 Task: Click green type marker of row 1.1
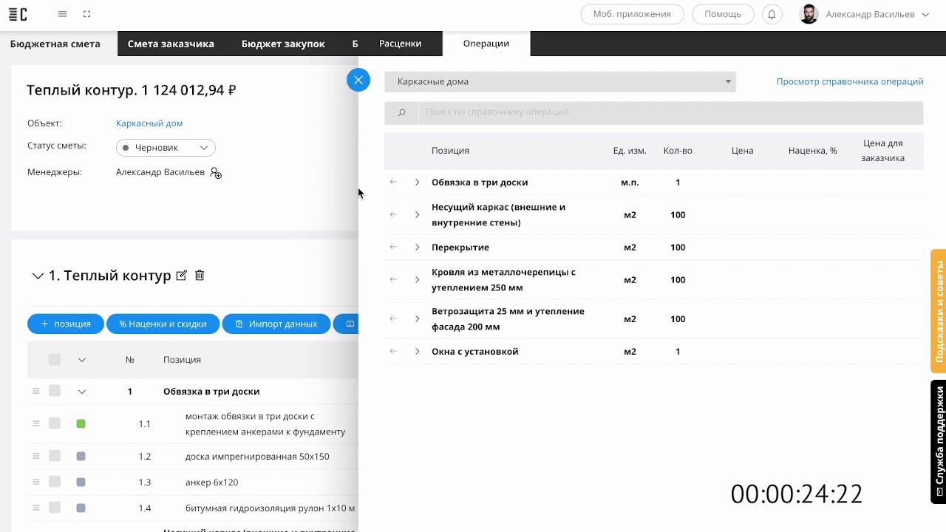81,424
